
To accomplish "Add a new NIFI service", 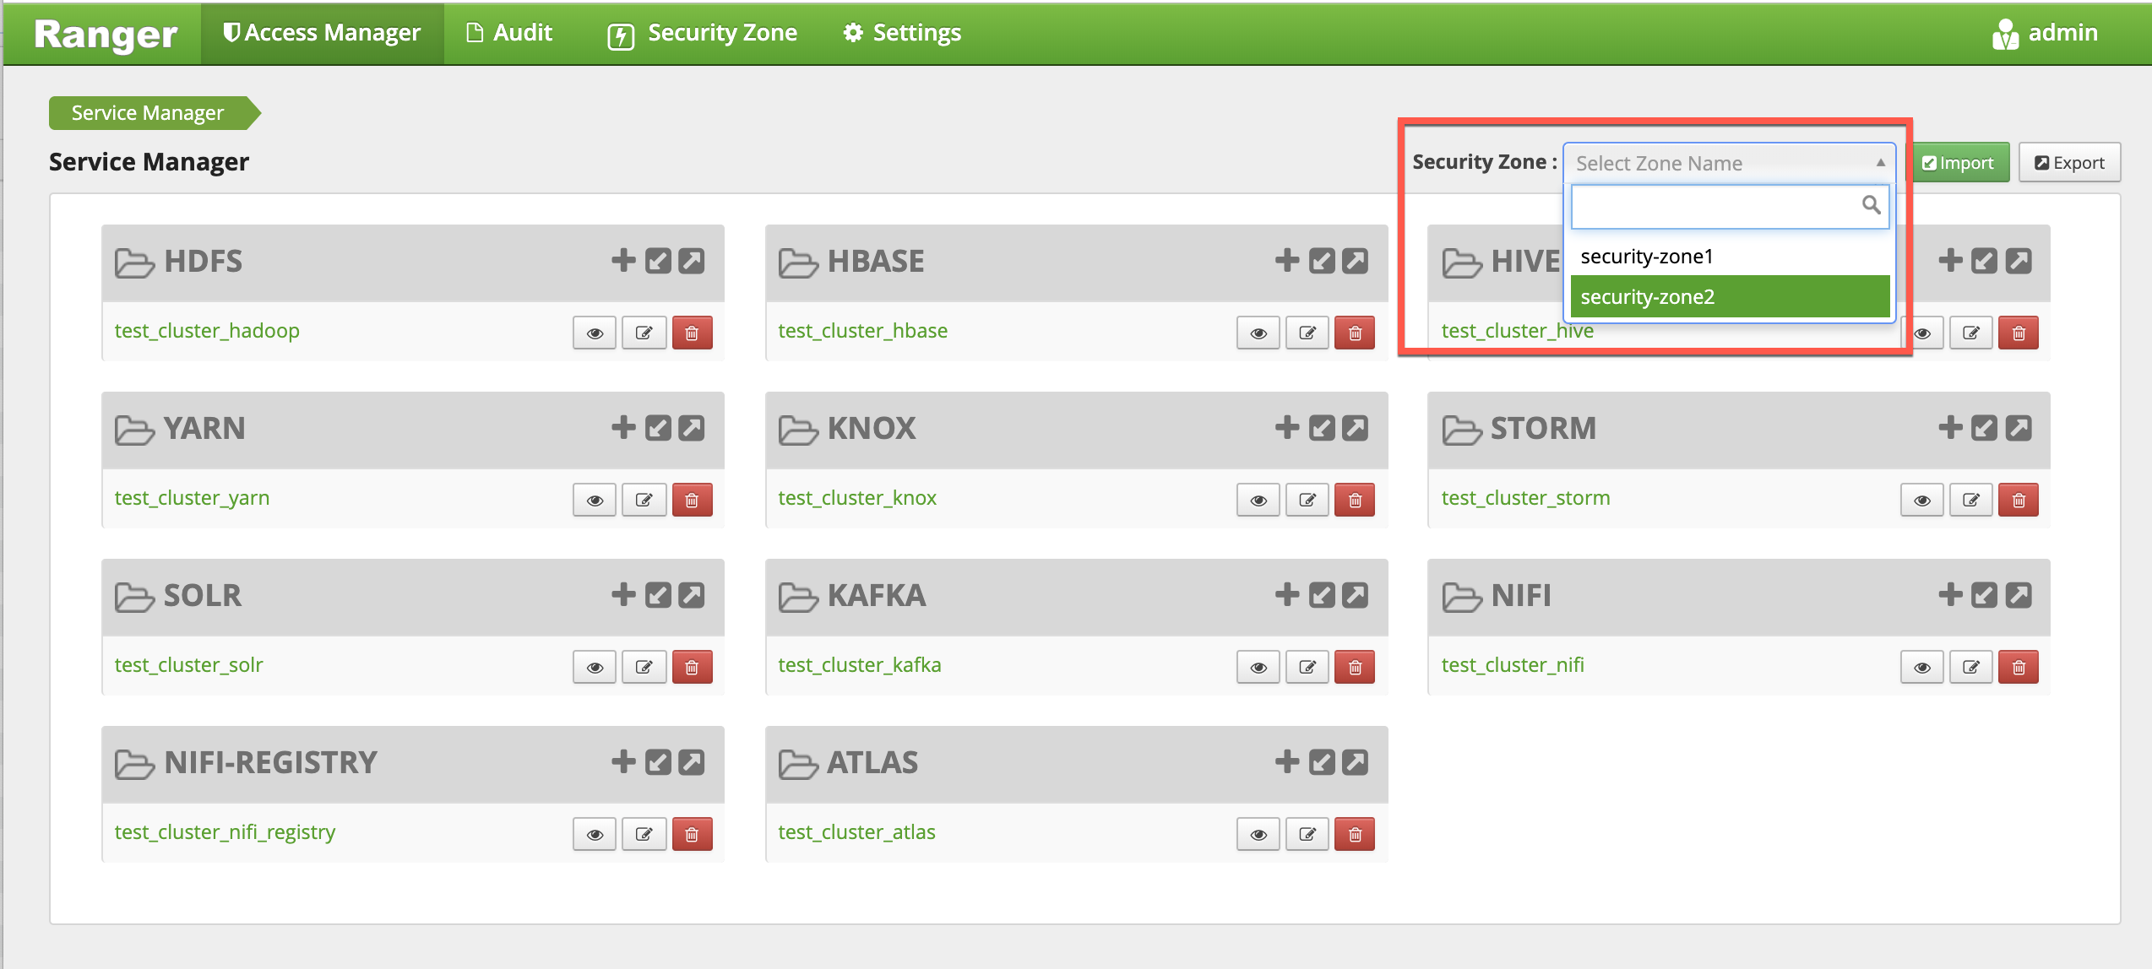I will click(x=1950, y=594).
